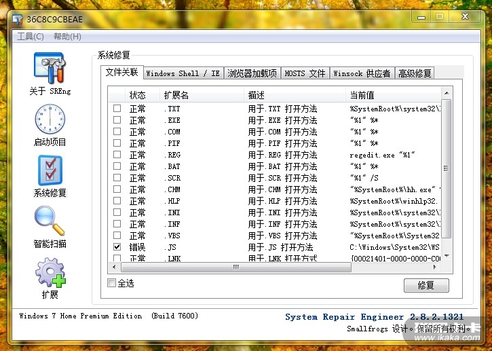Viewport: 492px width, 351px height.
Task: Tick the checkbox for .SCR row
Action: [117, 177]
